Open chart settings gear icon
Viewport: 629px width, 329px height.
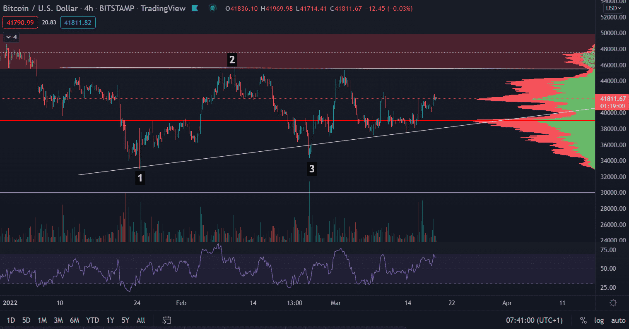pos(613,303)
